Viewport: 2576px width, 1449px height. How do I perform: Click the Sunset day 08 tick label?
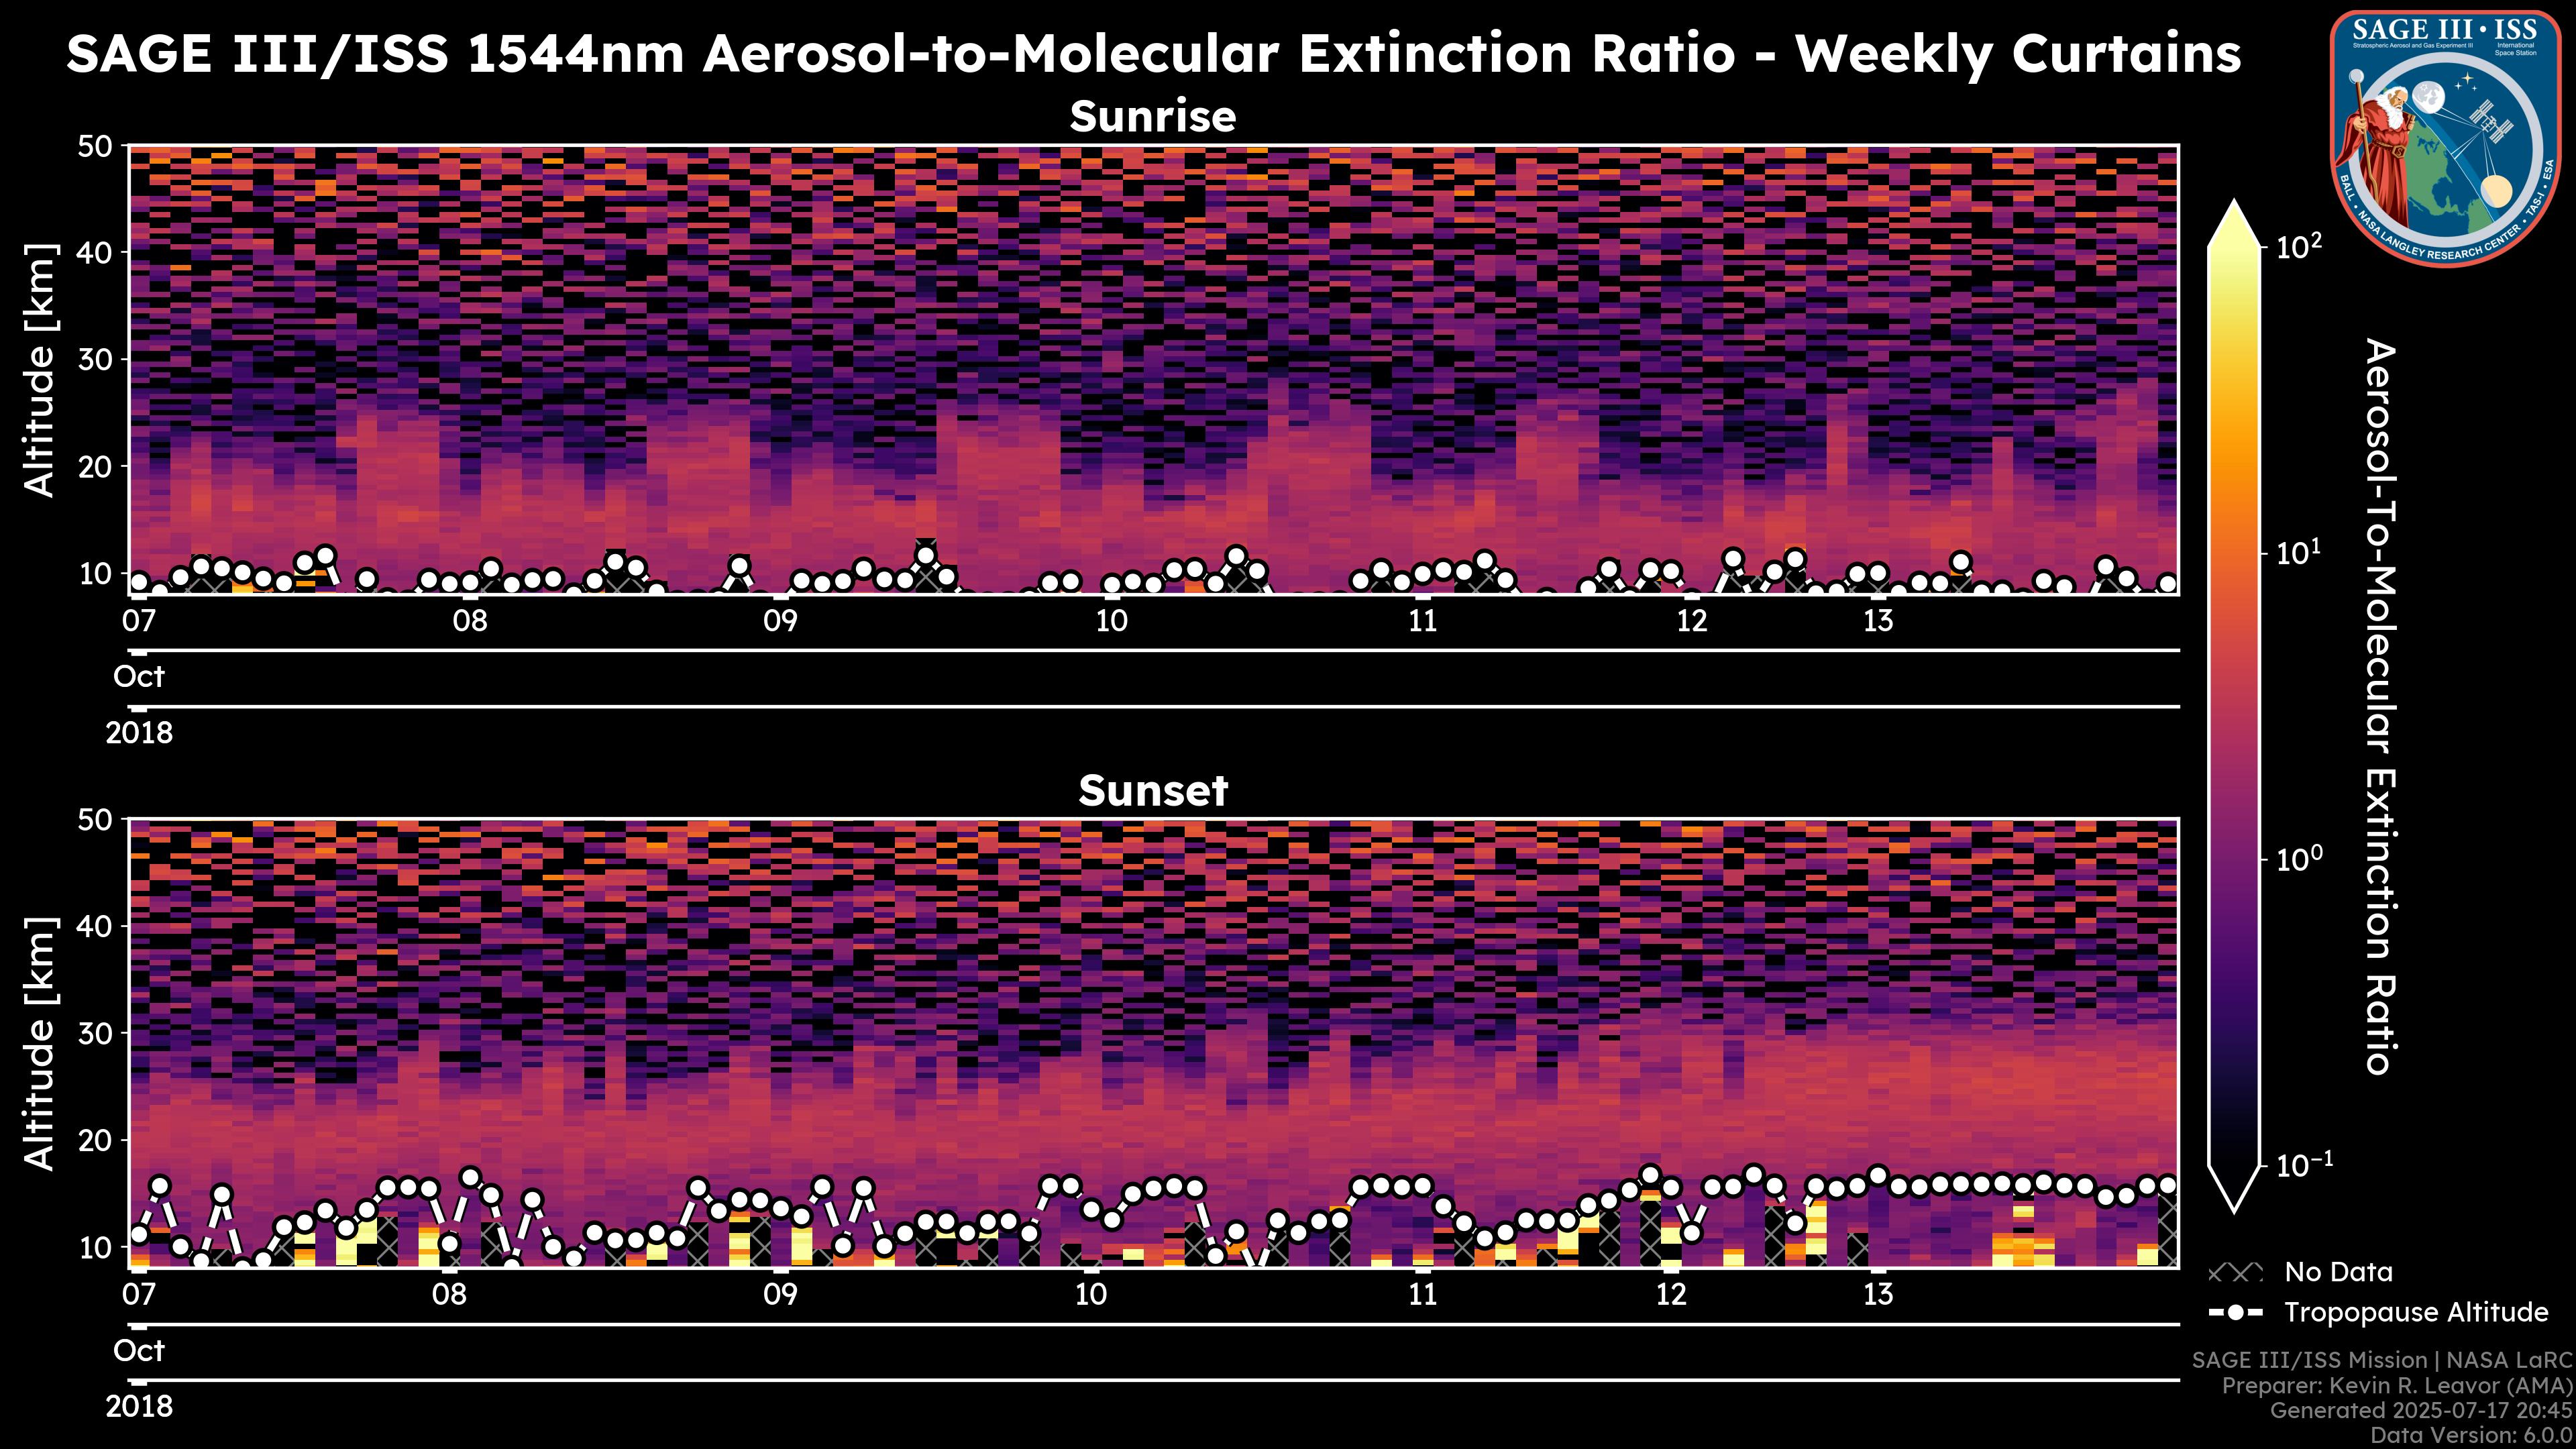[449, 1295]
